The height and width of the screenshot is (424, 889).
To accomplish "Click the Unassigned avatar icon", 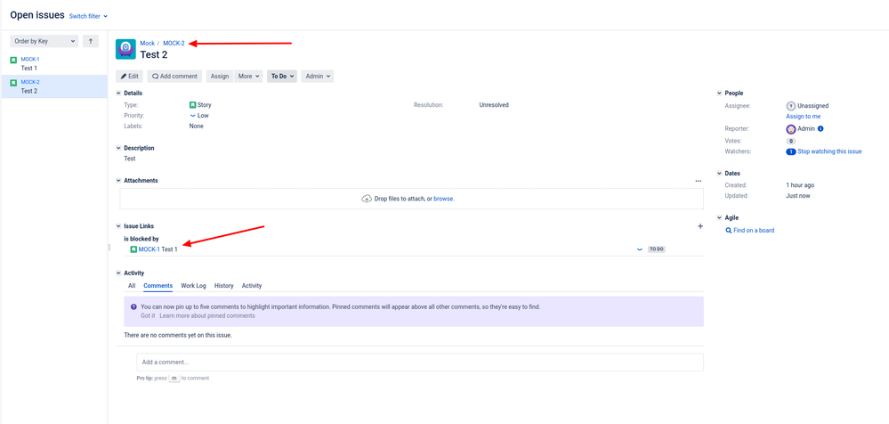I will click(791, 106).
